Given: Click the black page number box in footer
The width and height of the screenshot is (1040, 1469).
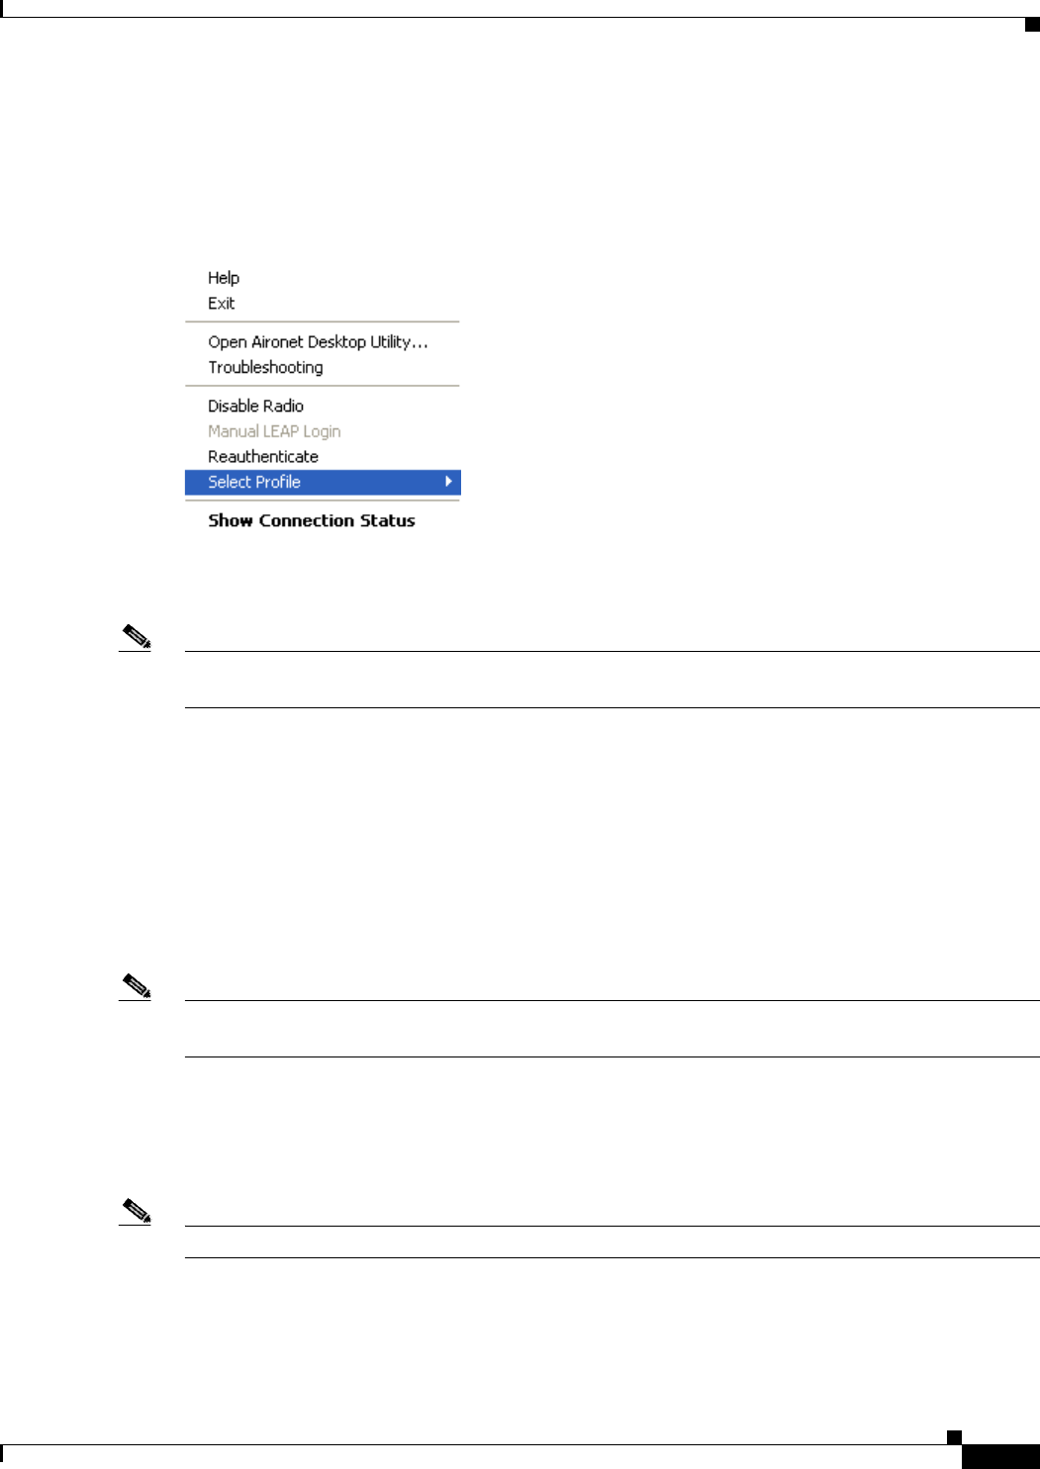Looking at the screenshot, I should point(1000,1457).
